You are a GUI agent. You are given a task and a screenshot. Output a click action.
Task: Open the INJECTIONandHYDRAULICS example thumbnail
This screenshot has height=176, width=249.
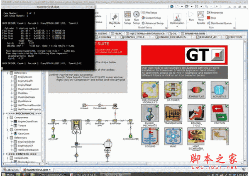tap(150, 90)
